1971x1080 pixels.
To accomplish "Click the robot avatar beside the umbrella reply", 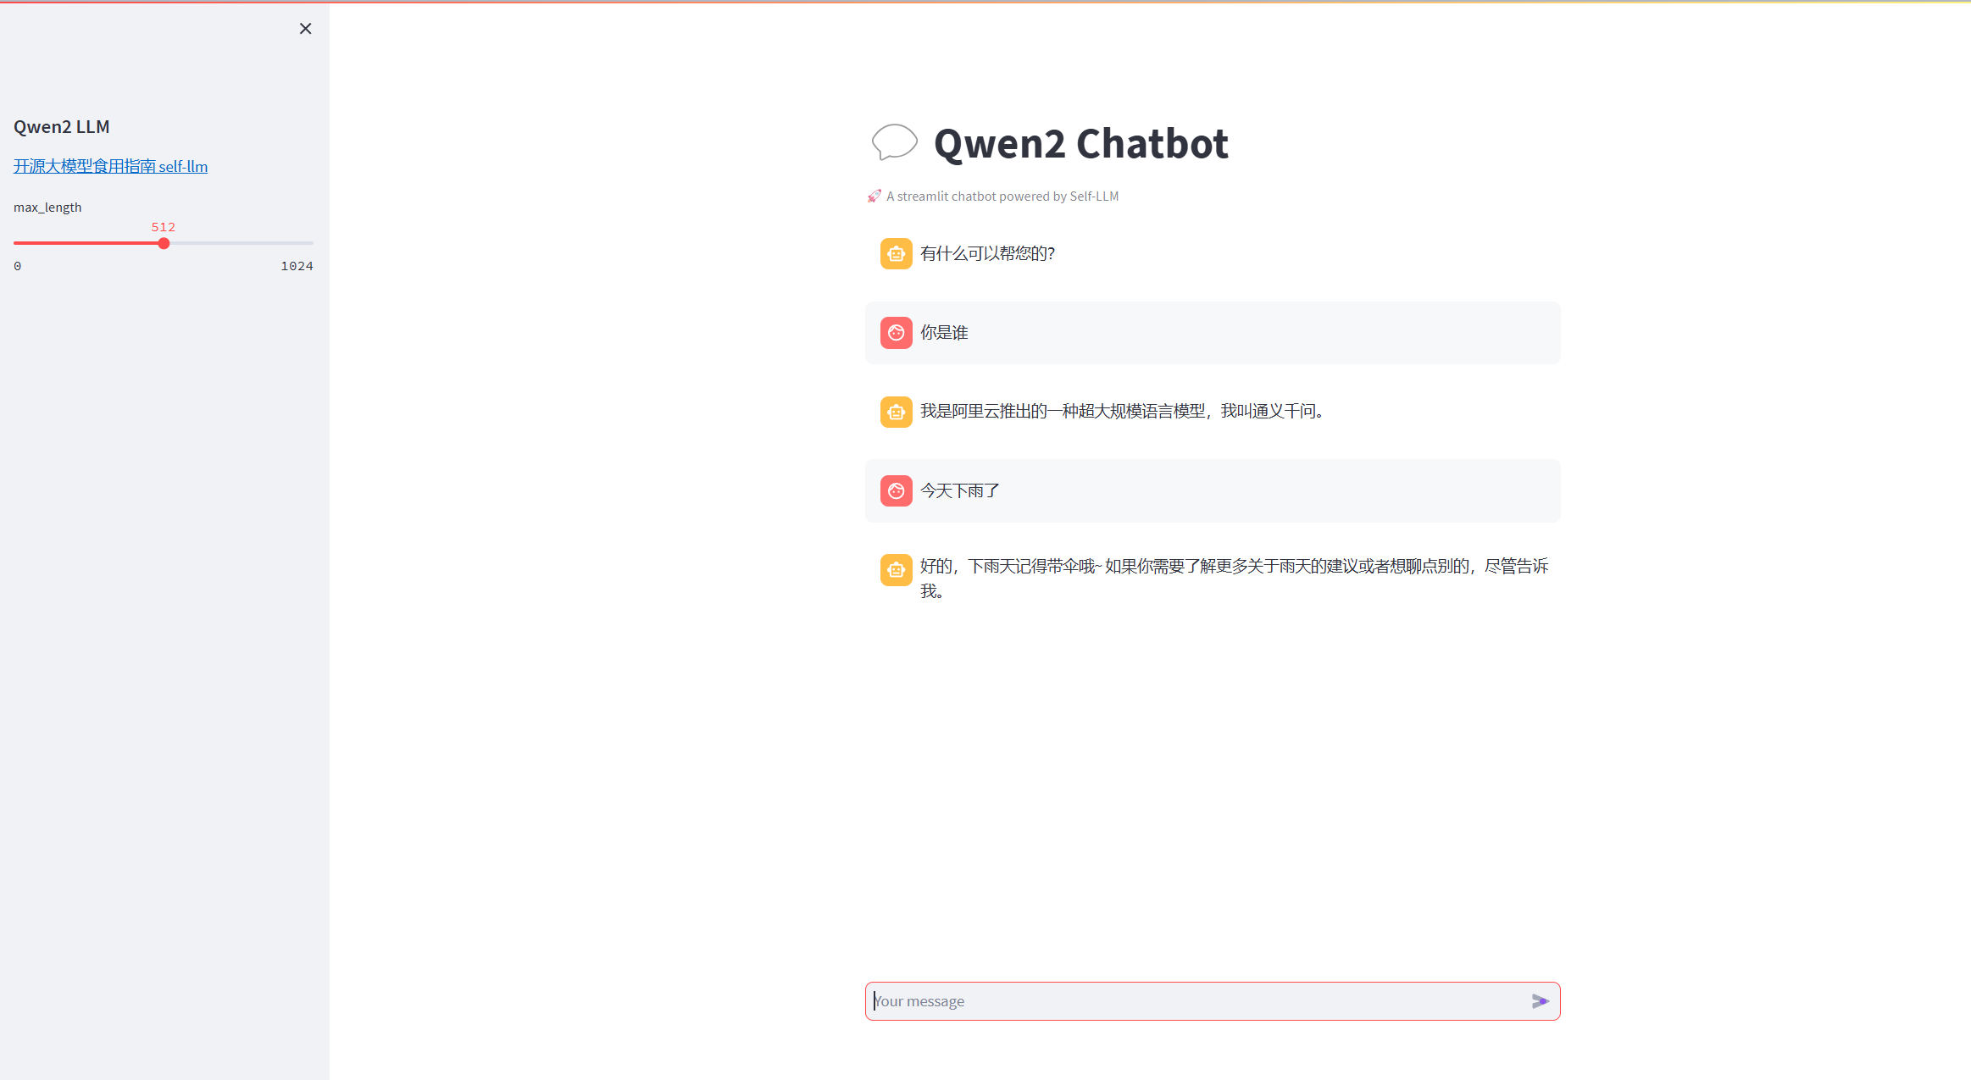I will click(896, 570).
